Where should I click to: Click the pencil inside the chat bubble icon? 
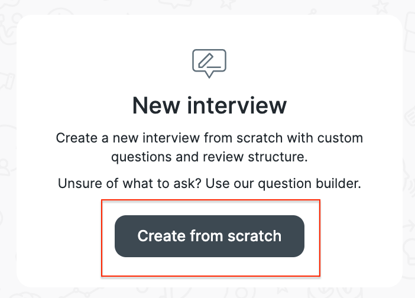pyautogui.click(x=206, y=60)
